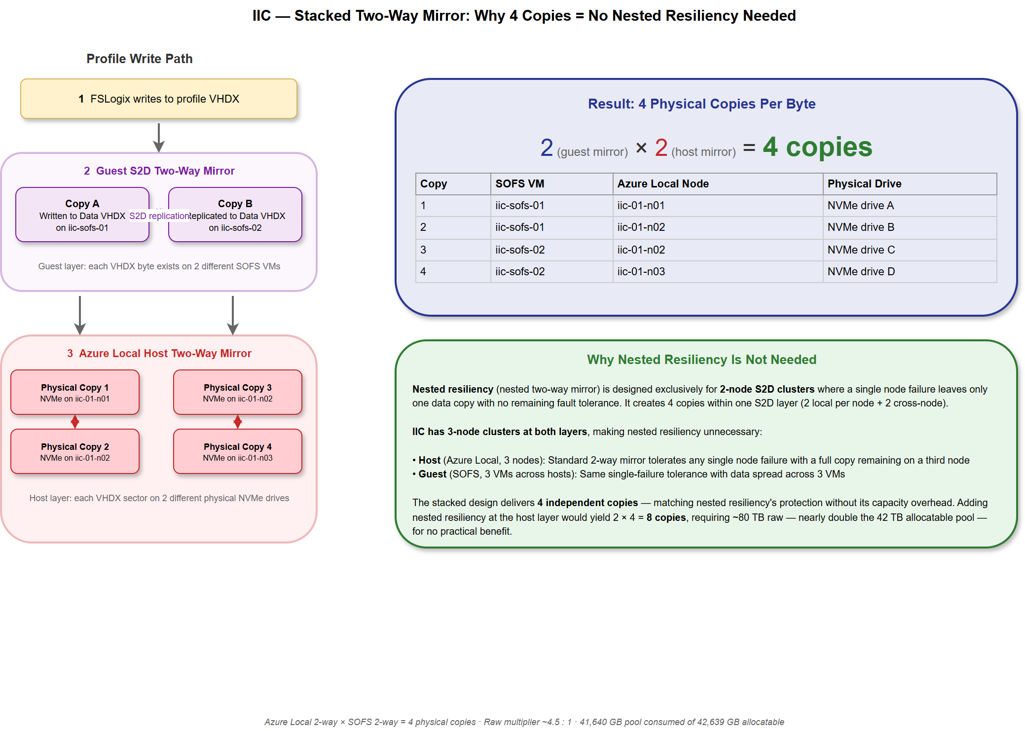
Task: Select the Physical Copy 2 box
Action: [75, 451]
